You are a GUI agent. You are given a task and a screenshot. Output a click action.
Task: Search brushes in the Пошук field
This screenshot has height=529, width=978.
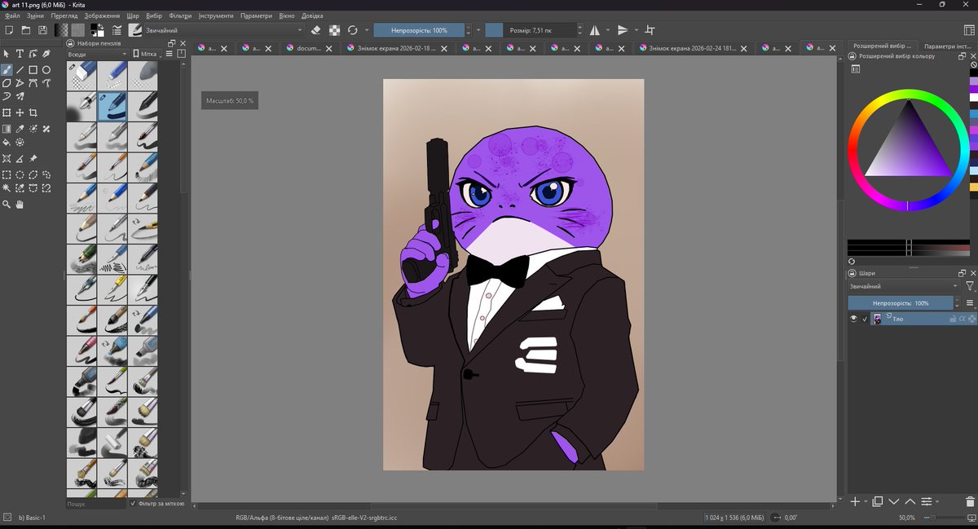pos(96,505)
